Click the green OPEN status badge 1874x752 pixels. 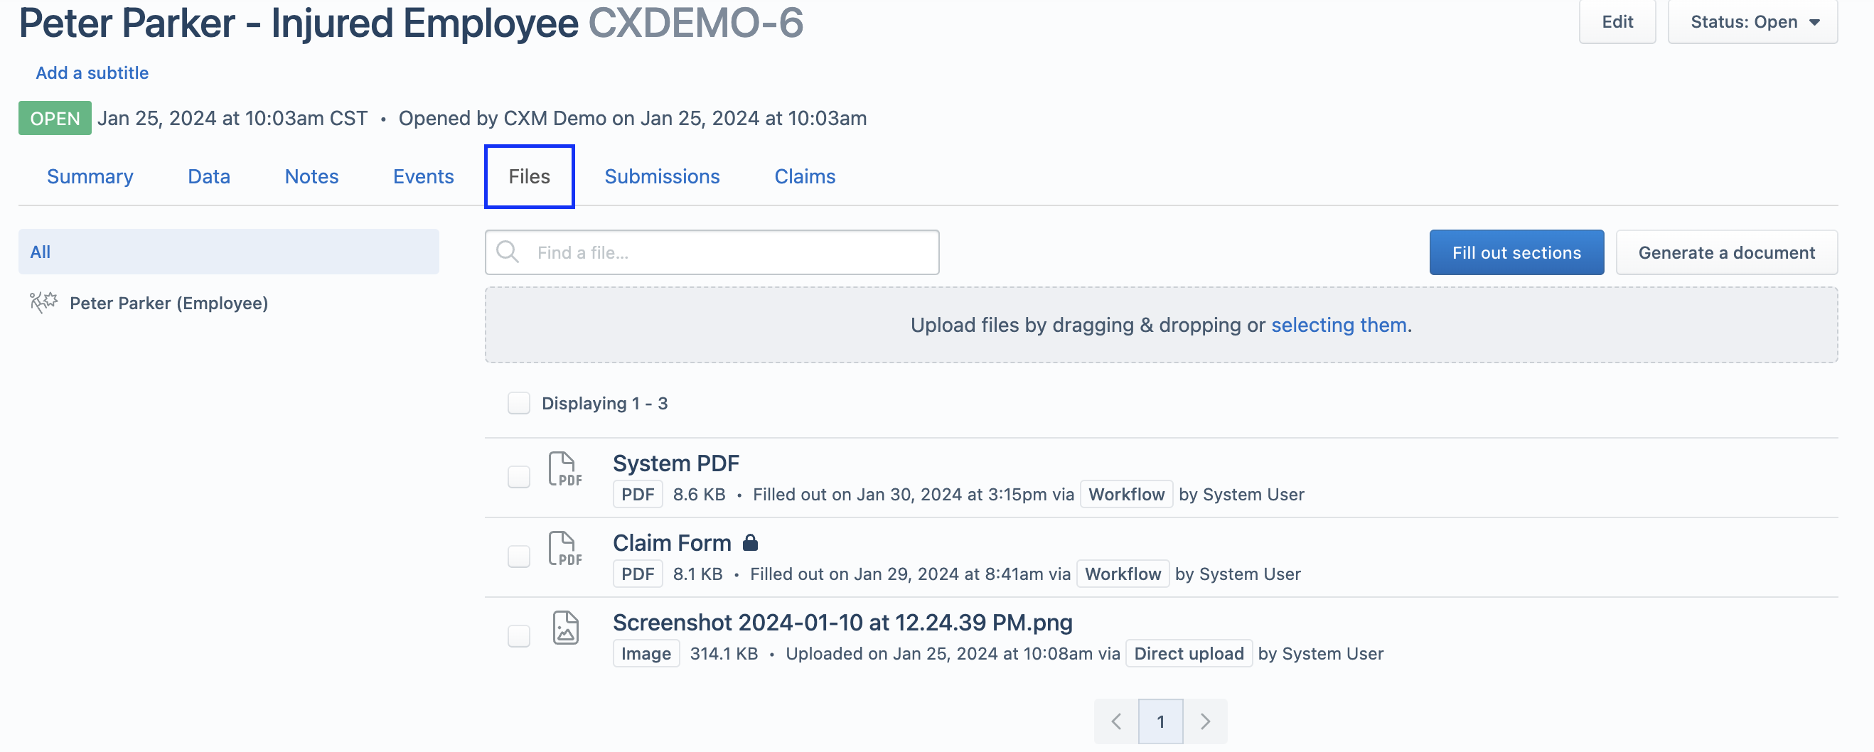pos(55,118)
